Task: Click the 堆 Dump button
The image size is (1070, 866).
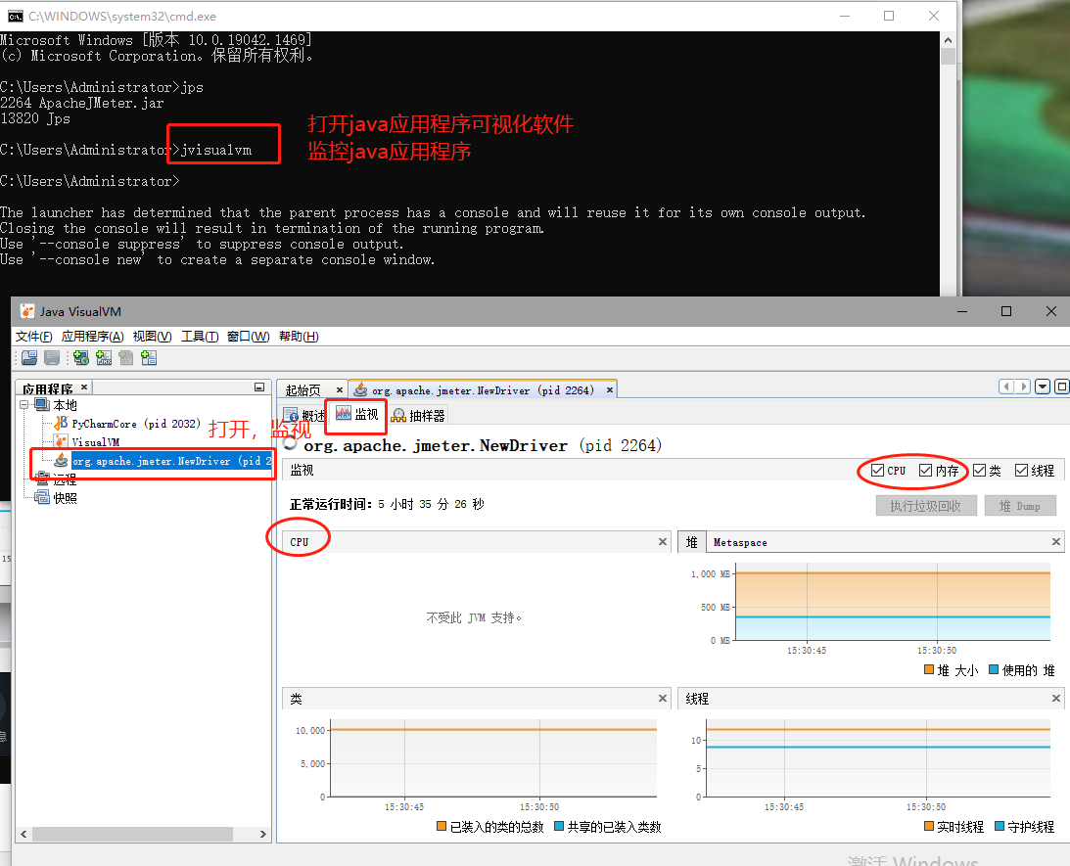Action: tap(1020, 505)
